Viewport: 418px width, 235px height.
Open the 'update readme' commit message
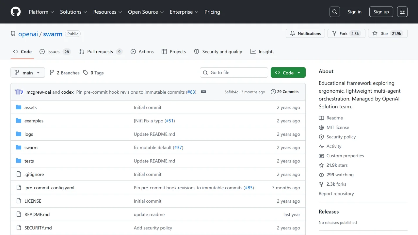pyautogui.click(x=149, y=214)
